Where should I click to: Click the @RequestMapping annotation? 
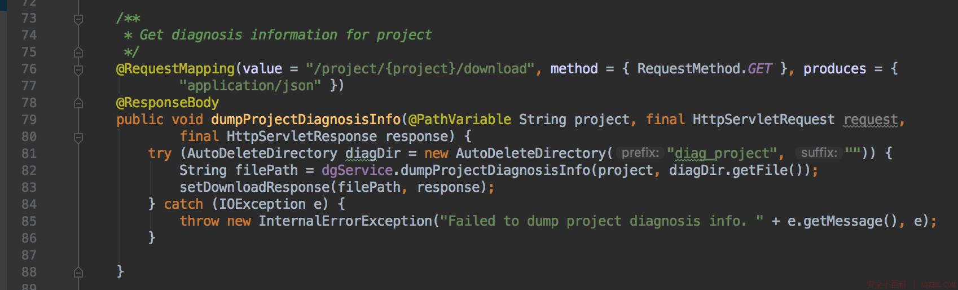click(175, 69)
